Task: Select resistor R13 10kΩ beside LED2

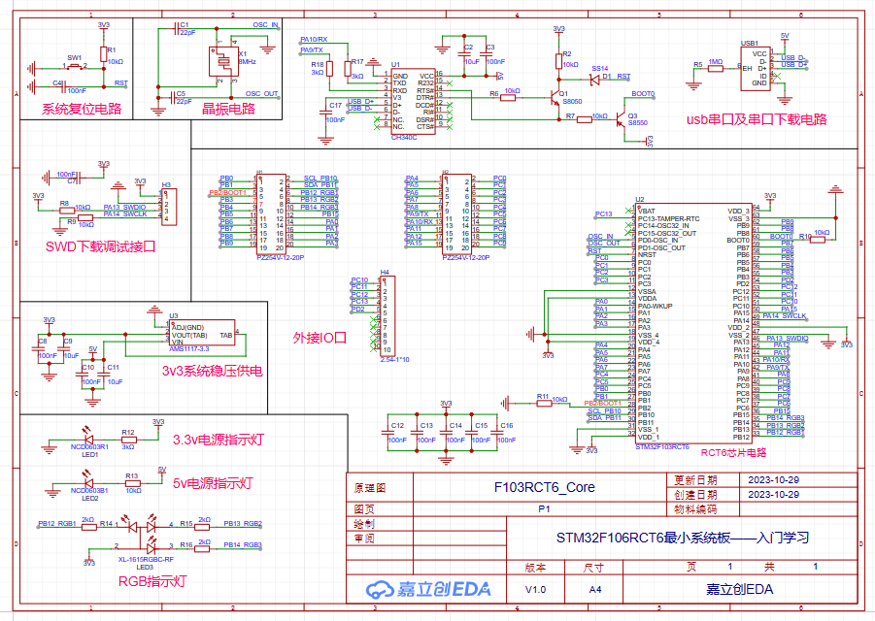Action: pyautogui.click(x=133, y=483)
